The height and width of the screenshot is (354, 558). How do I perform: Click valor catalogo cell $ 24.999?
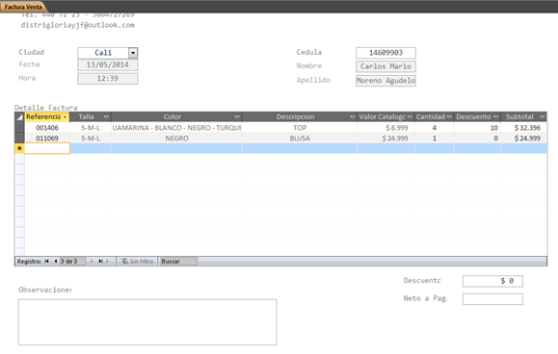[385, 139]
